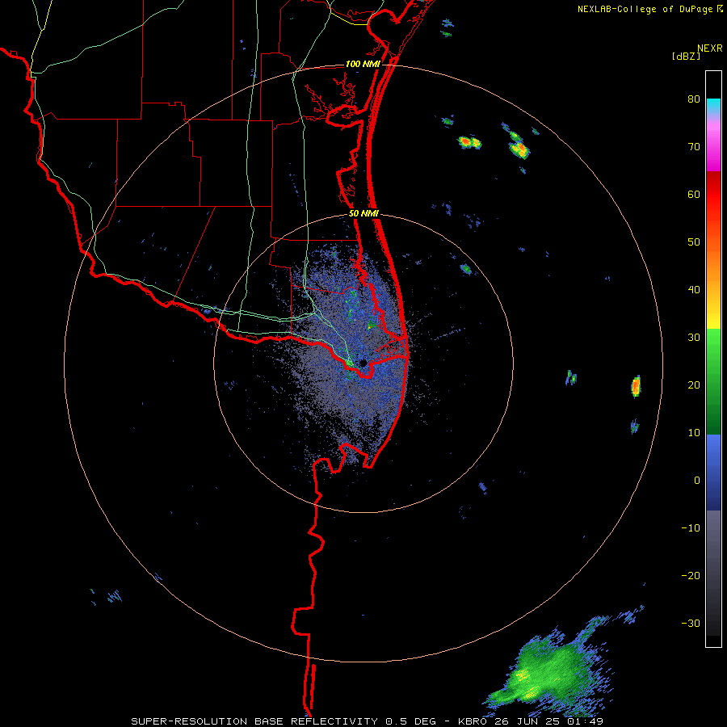The width and height of the screenshot is (727, 727).
Task: Click the NEXR label above color scale
Action: [709, 48]
